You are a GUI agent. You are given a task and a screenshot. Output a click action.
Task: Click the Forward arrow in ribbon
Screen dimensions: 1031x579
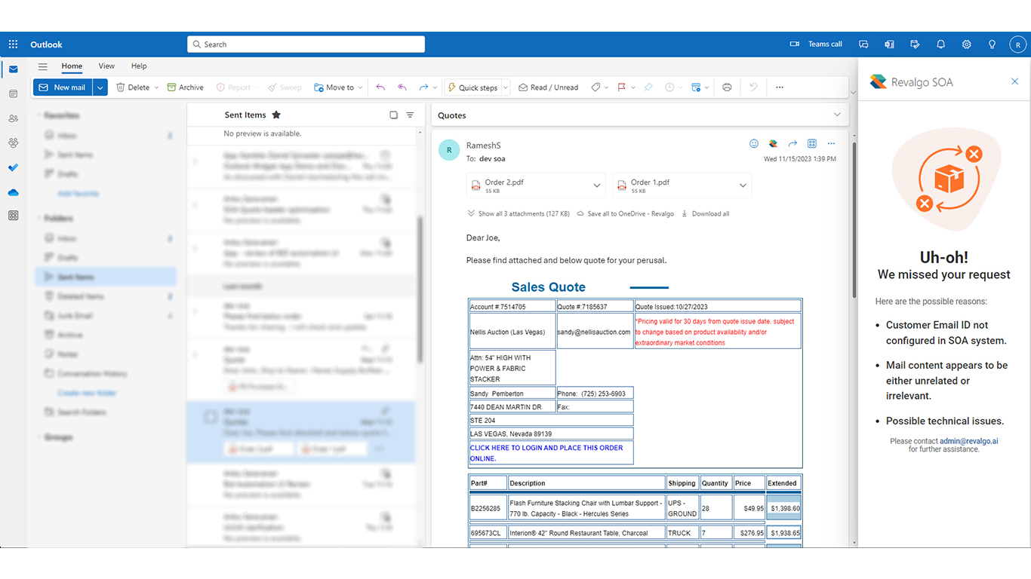423,87
